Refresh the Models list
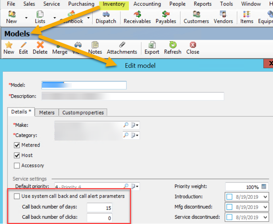 pyautogui.click(x=173, y=48)
